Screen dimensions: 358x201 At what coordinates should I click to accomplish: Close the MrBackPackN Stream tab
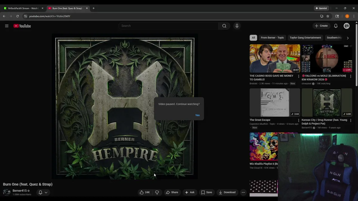coord(43,8)
